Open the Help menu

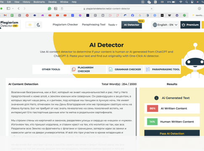coord(74,2)
